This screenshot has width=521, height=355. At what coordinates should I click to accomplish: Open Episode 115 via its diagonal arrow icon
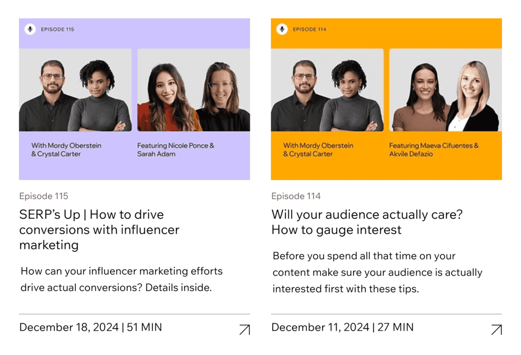(244, 330)
